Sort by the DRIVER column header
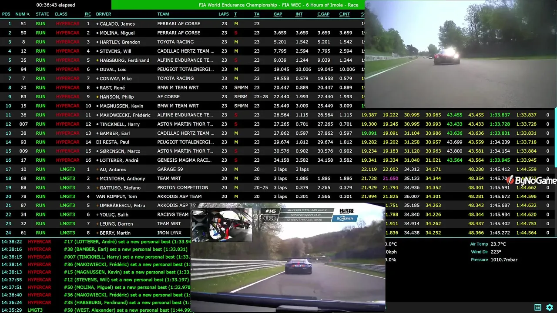 (x=104, y=14)
